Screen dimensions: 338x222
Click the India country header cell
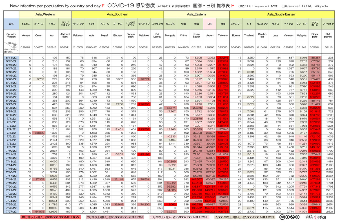(x=92, y=36)
